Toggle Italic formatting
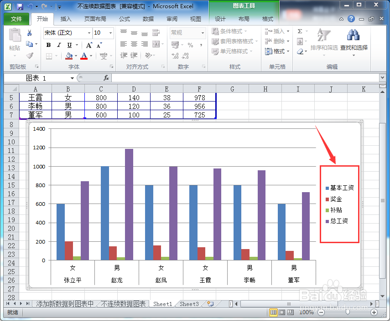 (x=59, y=45)
